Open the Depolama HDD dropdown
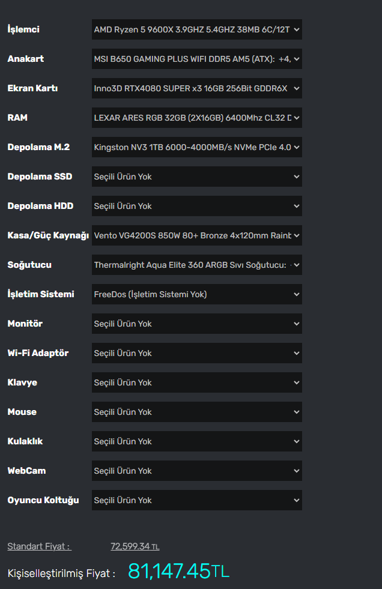 196,206
